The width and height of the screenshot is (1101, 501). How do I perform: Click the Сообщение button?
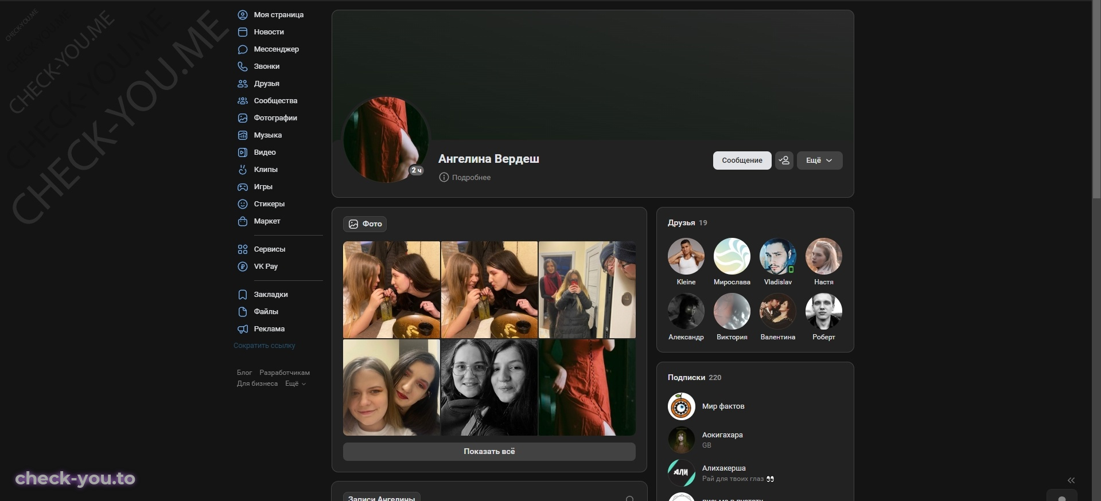[x=742, y=161]
